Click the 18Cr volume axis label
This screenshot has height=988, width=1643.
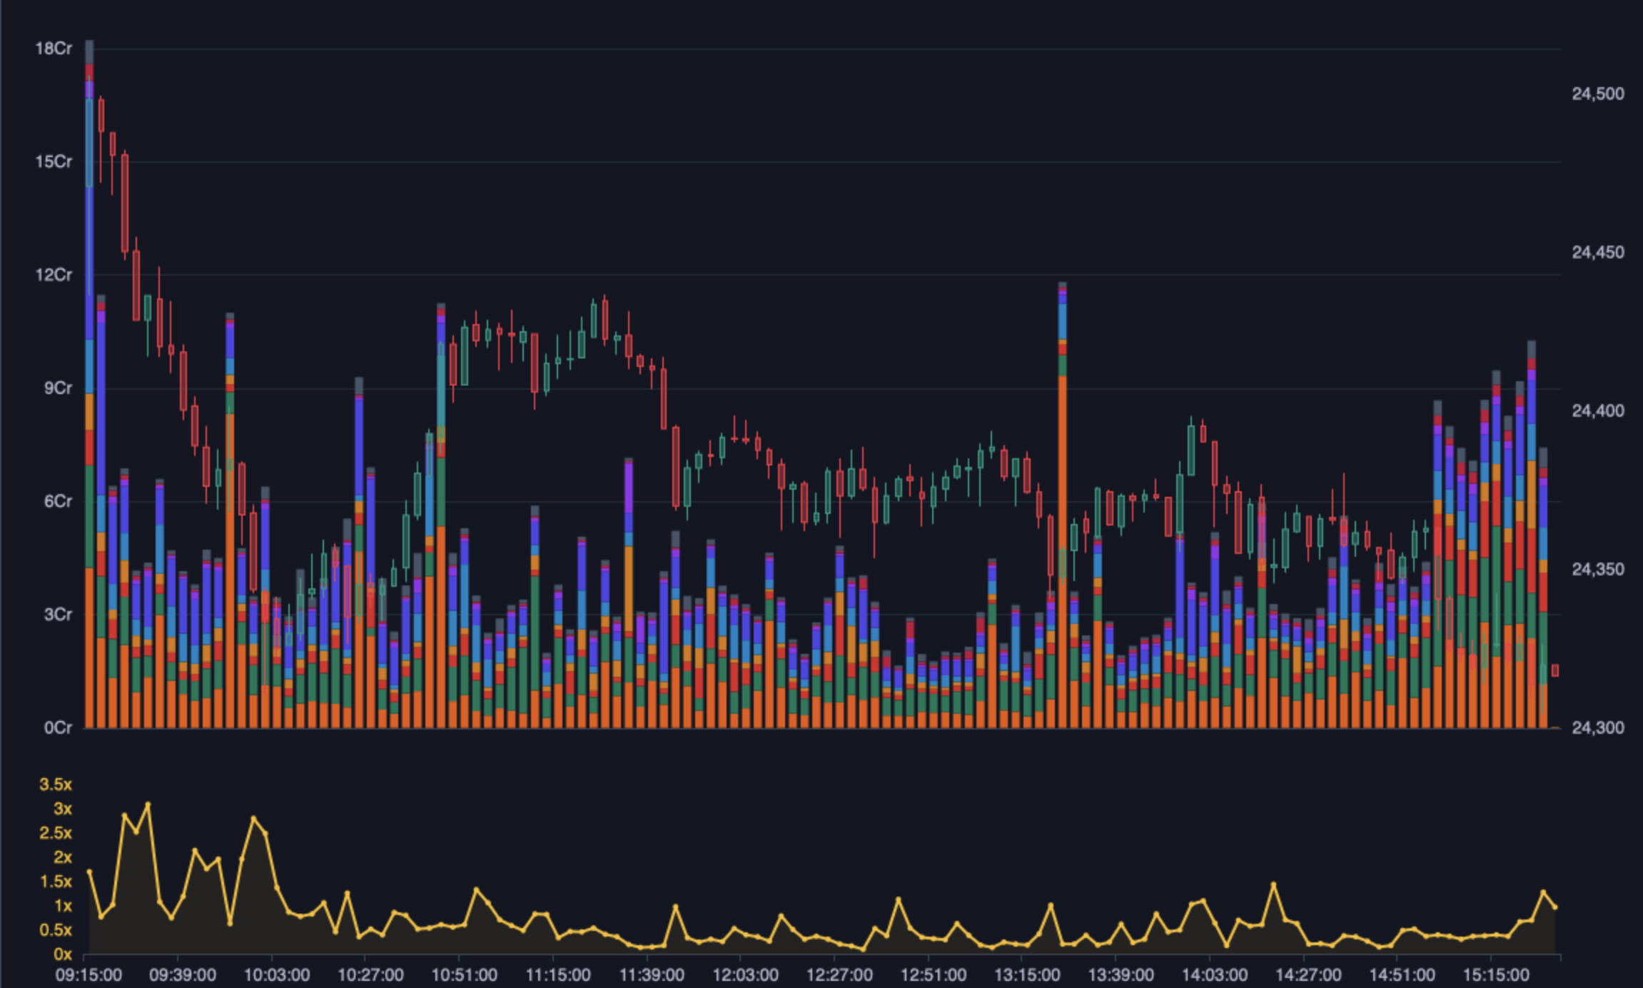54,49
